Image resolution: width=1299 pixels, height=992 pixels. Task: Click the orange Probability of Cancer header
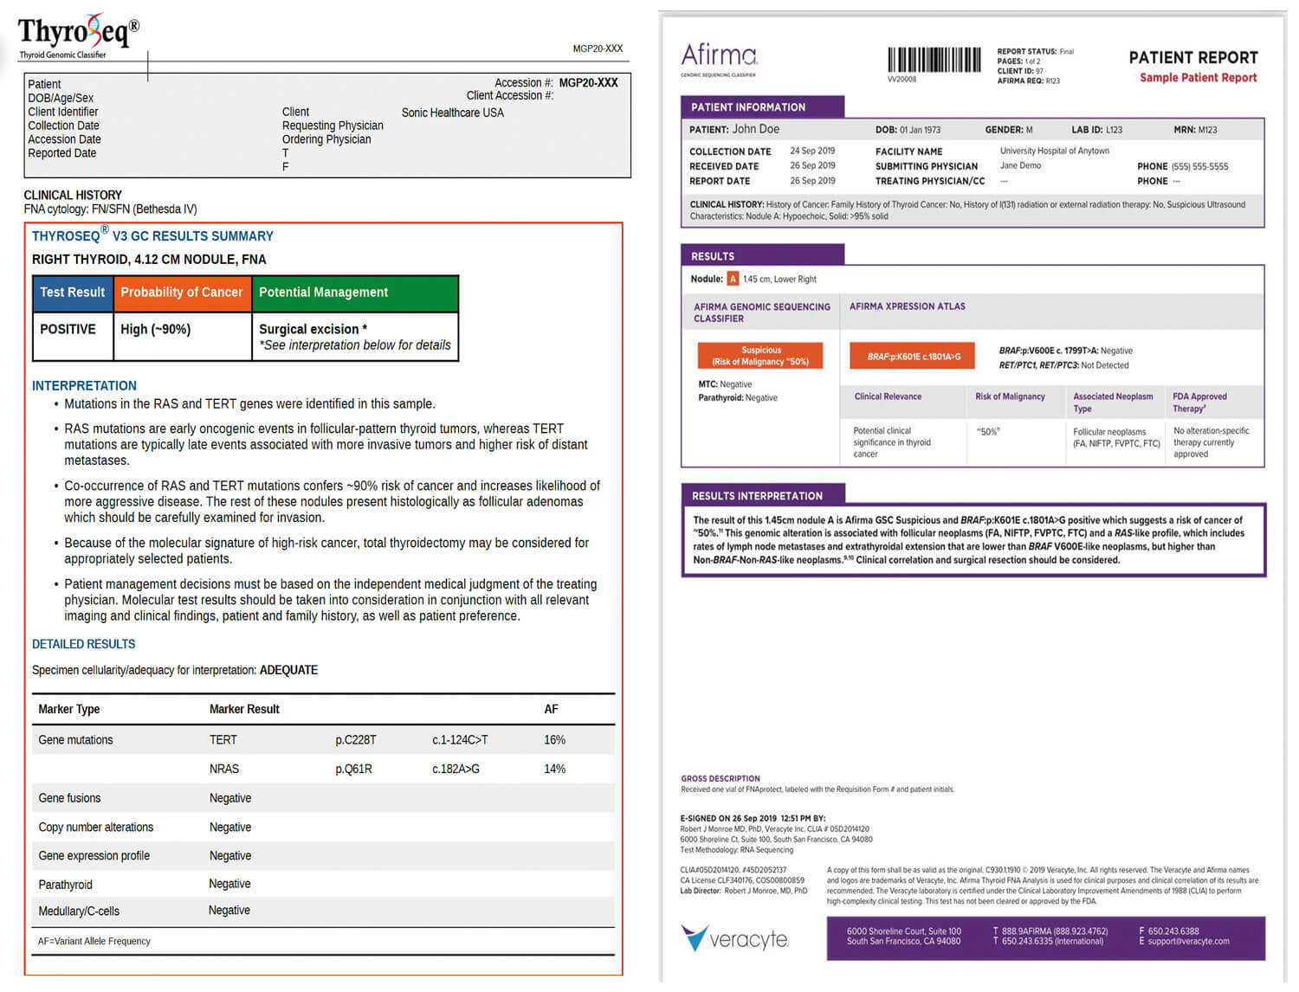pyautogui.click(x=182, y=293)
